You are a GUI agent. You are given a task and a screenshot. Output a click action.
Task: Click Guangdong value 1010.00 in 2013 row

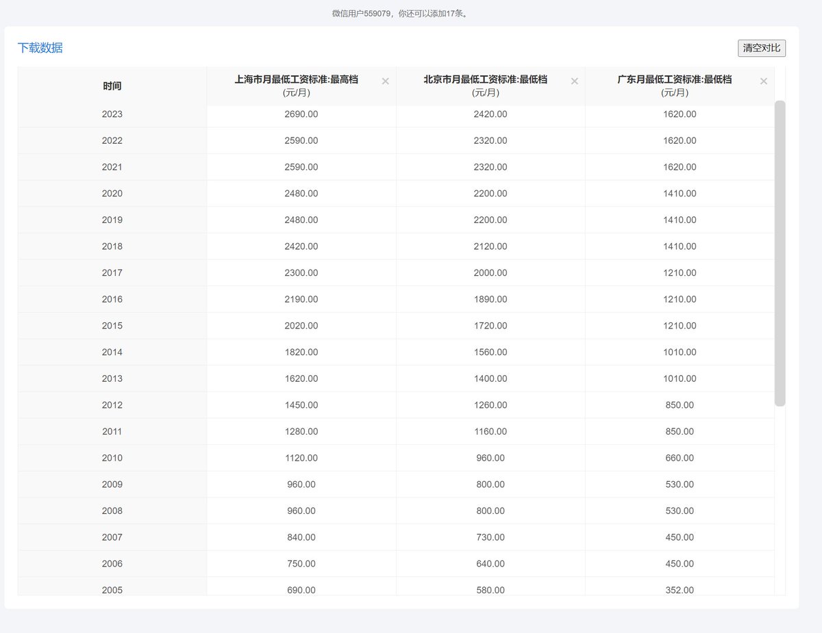680,378
